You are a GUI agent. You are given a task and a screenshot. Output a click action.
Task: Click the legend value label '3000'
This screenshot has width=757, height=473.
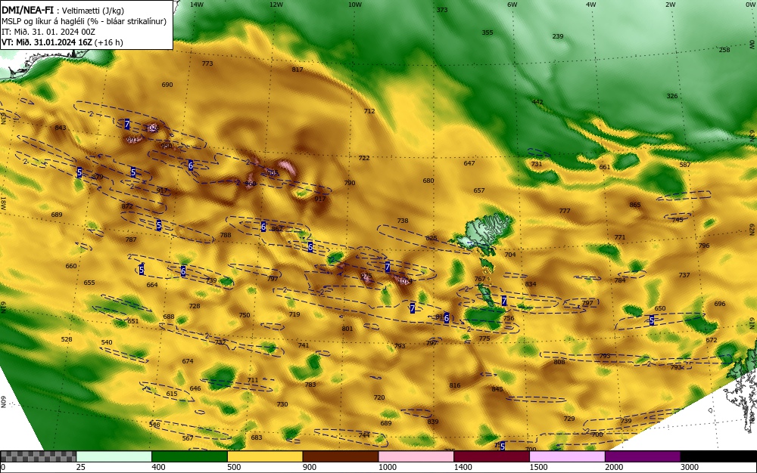tap(690, 467)
